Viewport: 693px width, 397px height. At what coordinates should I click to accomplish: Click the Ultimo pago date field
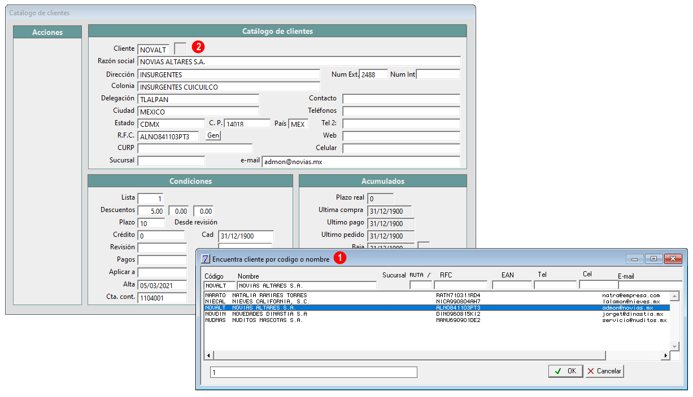(x=391, y=223)
